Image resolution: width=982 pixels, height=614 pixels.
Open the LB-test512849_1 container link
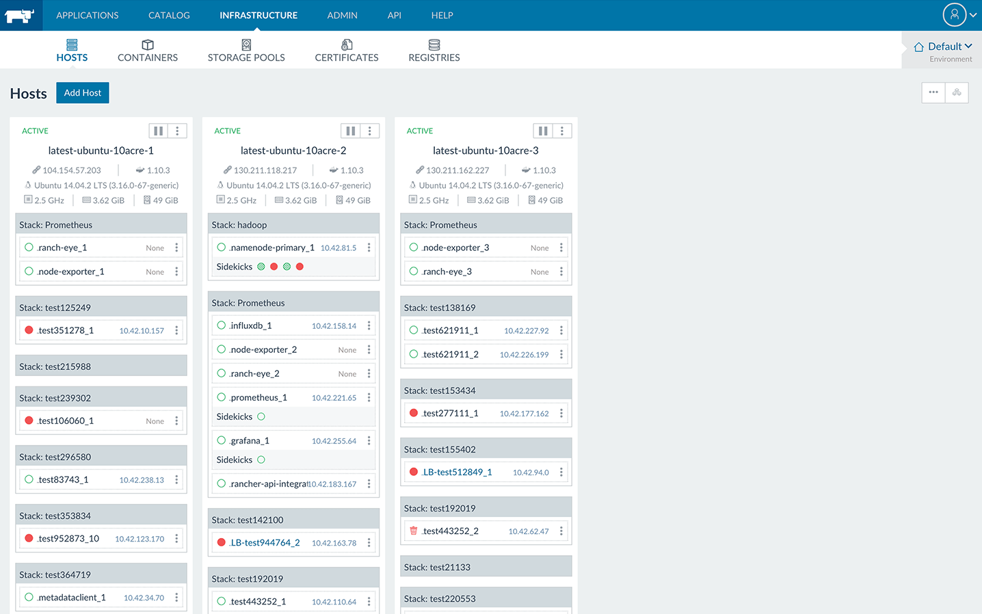[457, 472]
